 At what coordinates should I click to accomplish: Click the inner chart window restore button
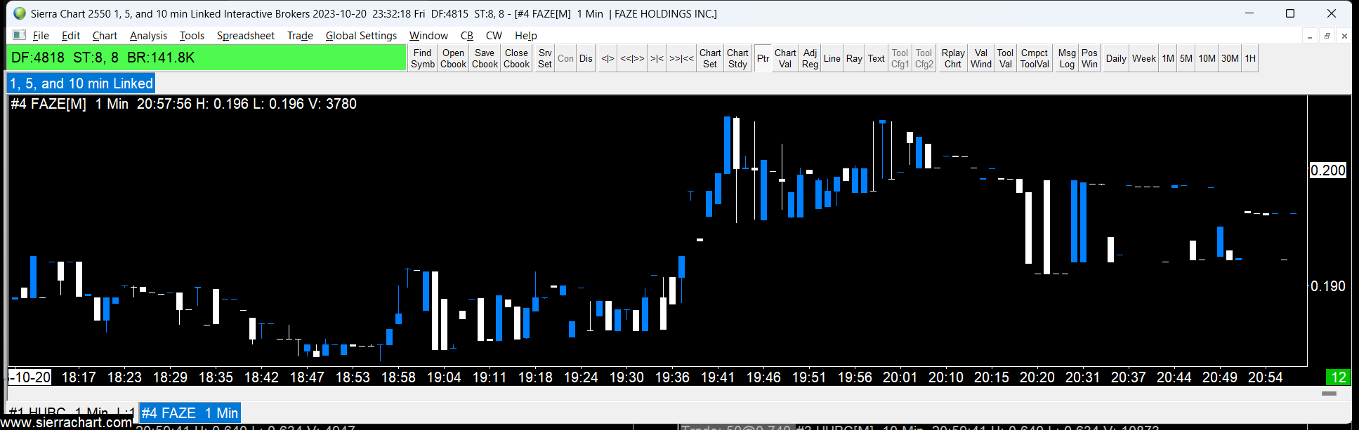(x=1327, y=36)
